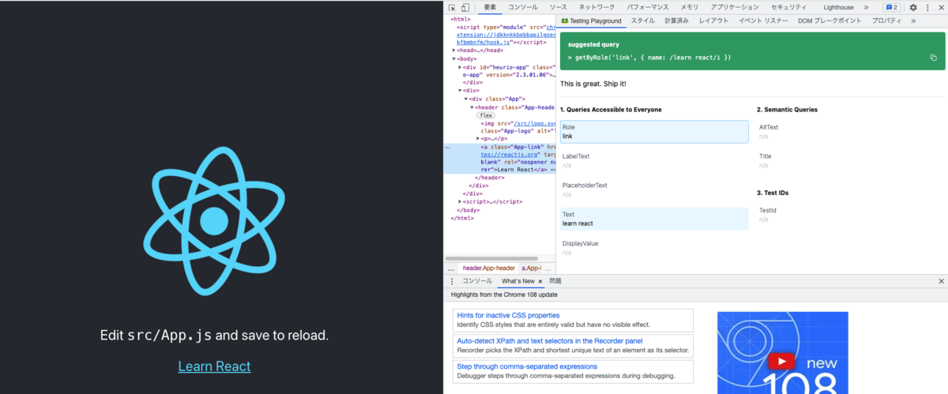
Task: Select the スタイル pane tab
Action: [x=642, y=21]
